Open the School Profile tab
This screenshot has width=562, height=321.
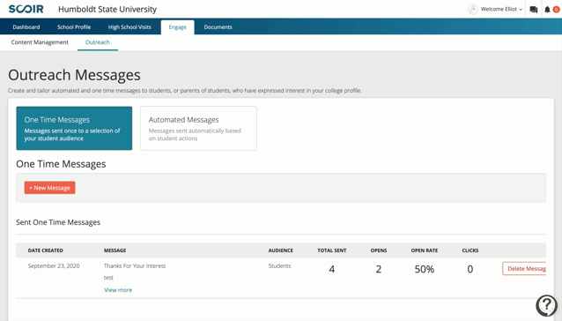pos(74,27)
